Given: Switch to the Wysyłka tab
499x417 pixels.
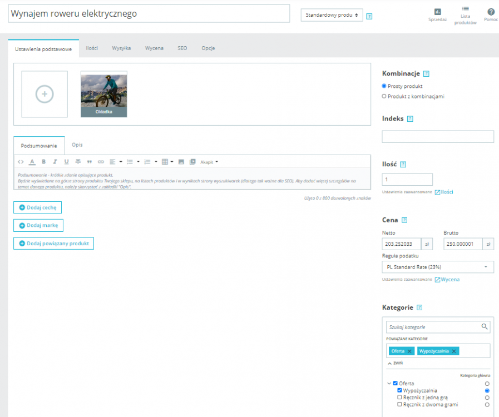Looking at the screenshot, I should point(121,48).
